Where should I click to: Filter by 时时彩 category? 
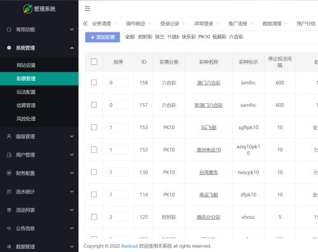[x=145, y=37]
